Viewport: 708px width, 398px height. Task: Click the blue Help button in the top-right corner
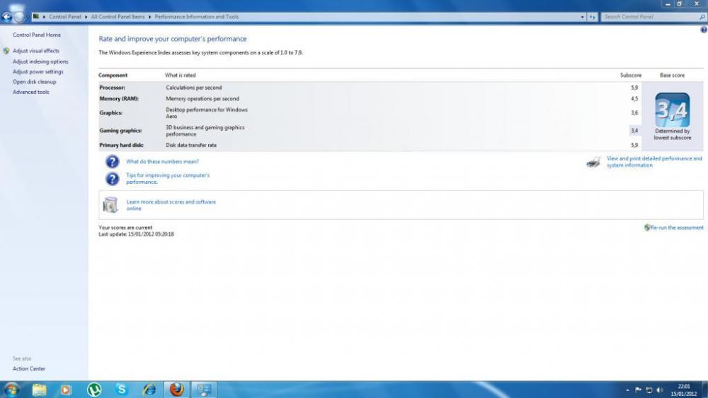pos(703,30)
